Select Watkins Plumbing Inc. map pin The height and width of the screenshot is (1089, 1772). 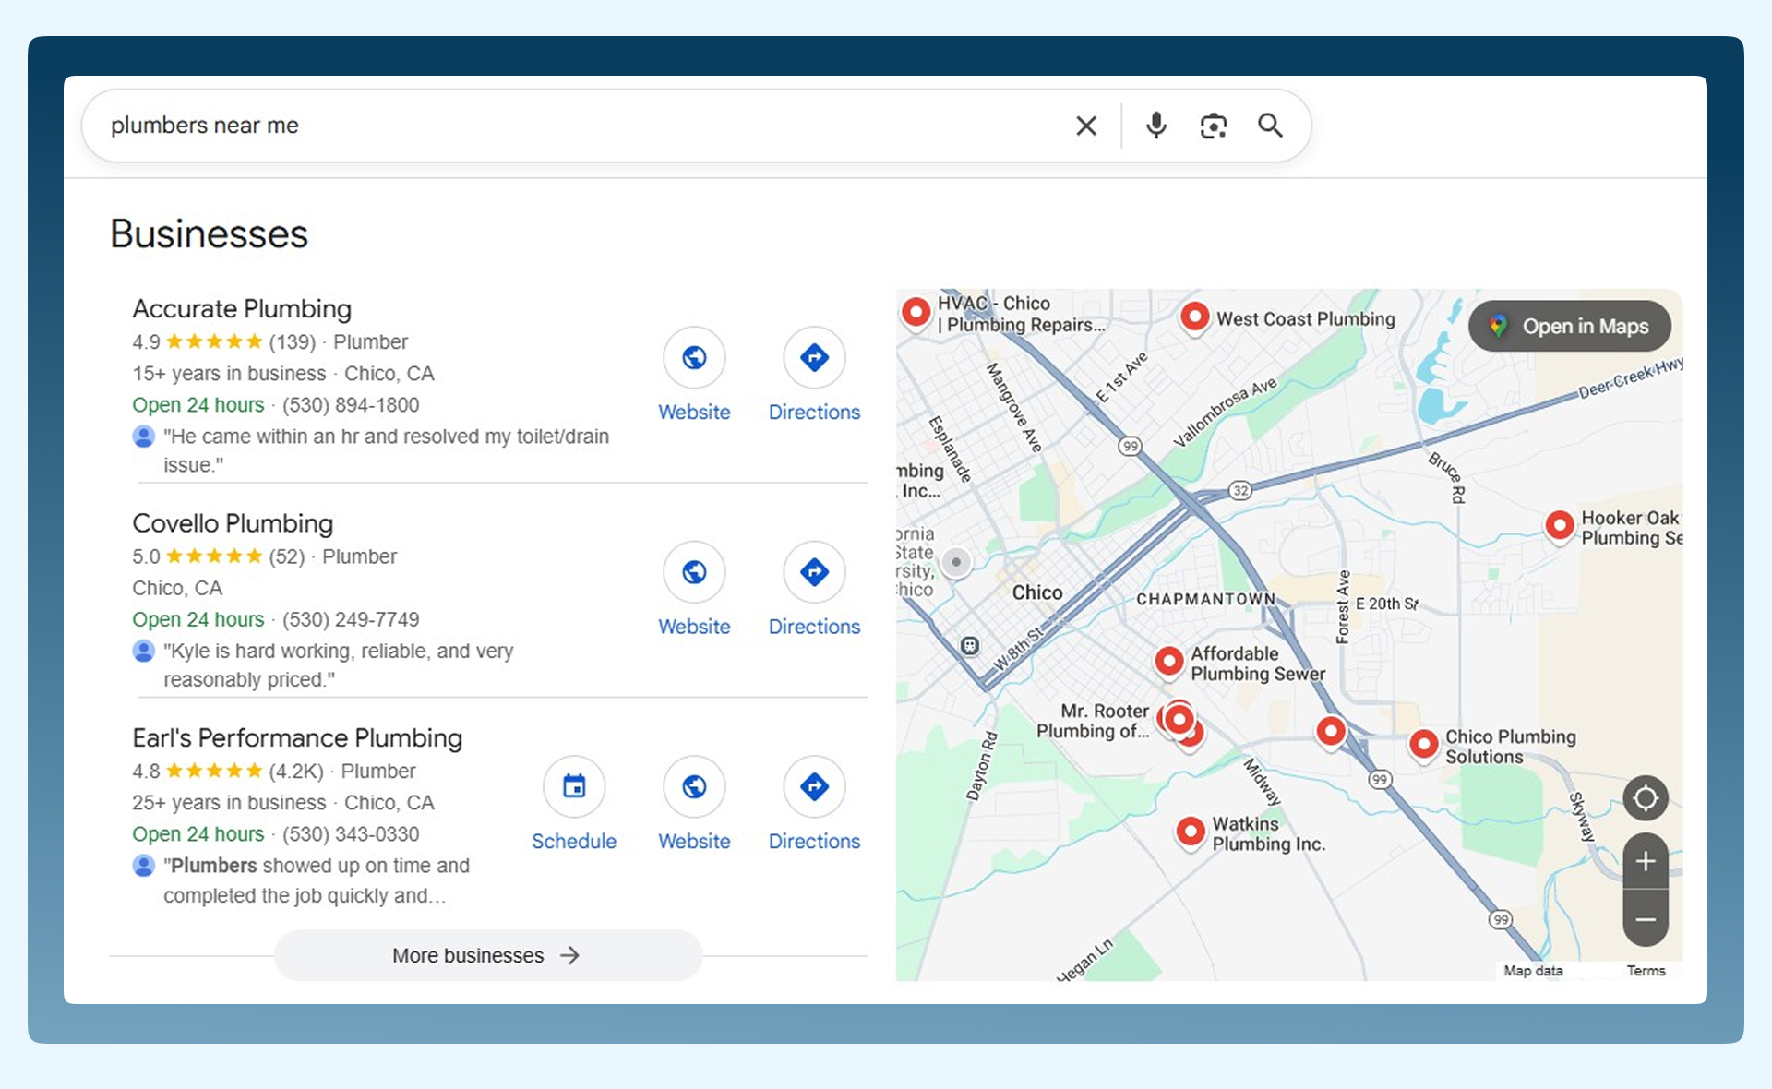[1191, 832]
